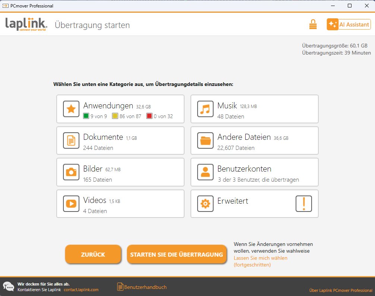
Task: Click the '0 von 32' count
Action: coord(163,116)
